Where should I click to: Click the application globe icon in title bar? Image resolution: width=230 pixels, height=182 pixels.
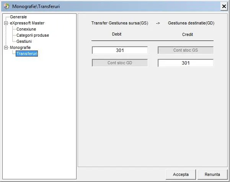[x=6, y=6]
